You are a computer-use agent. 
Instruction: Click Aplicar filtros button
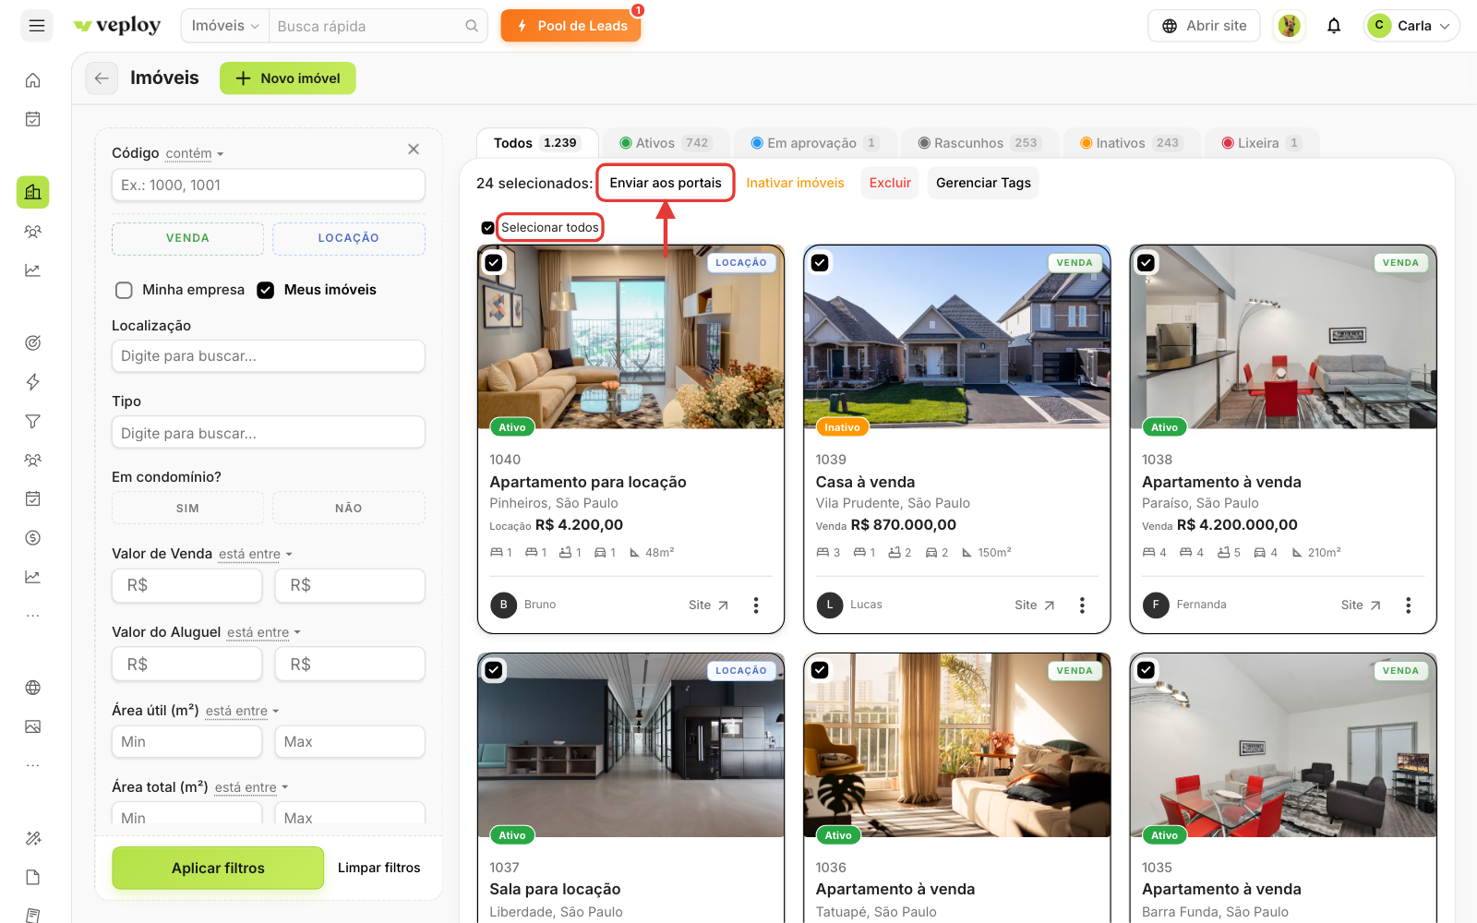tap(218, 868)
